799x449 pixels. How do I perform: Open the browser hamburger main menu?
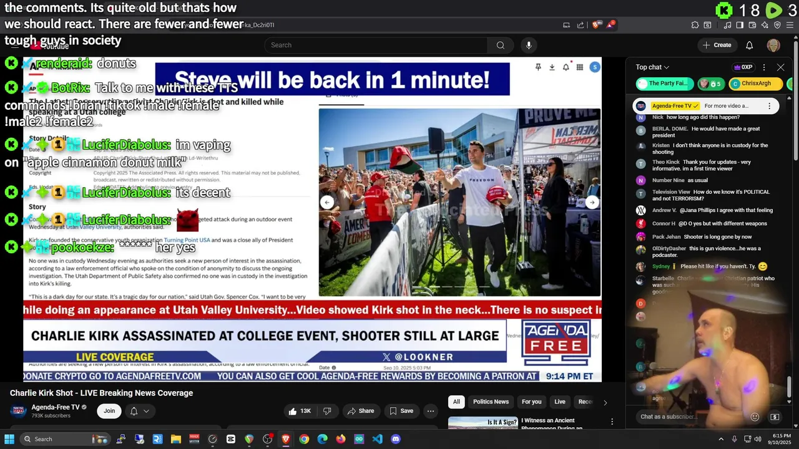790,25
